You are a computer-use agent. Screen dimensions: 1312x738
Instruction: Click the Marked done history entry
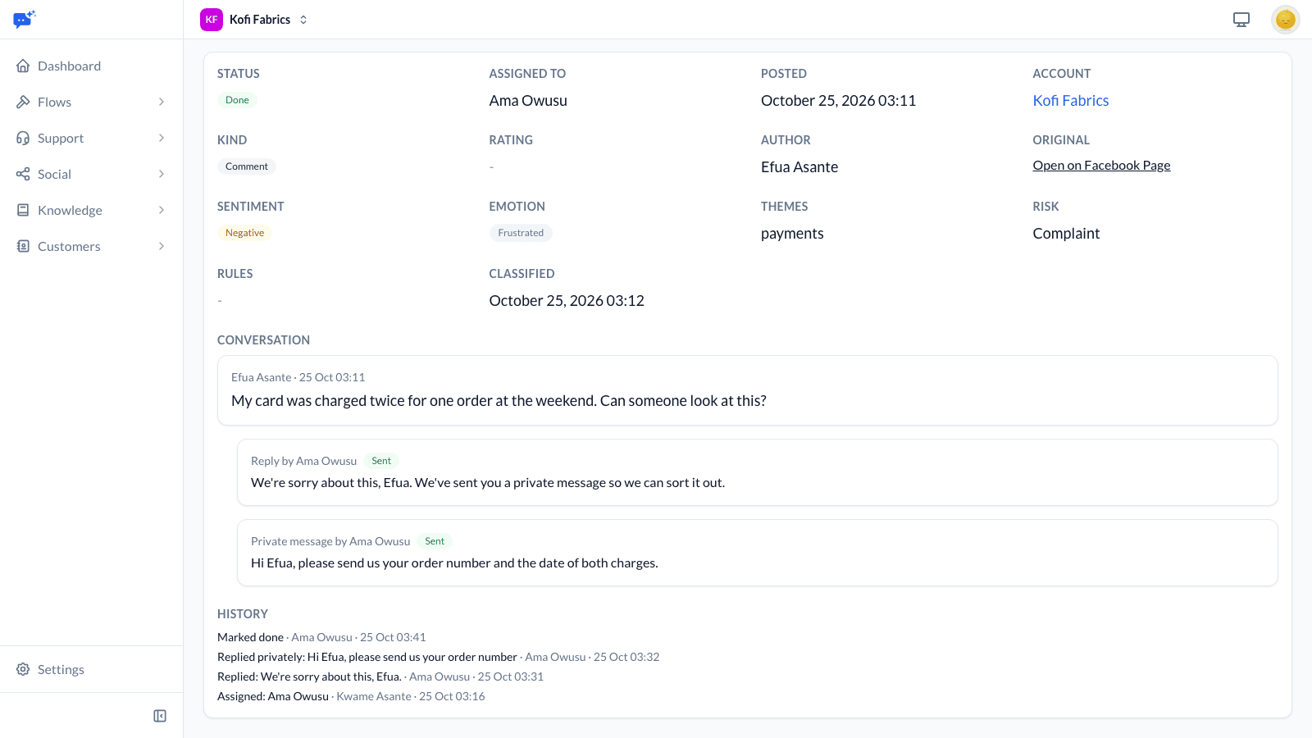click(321, 637)
